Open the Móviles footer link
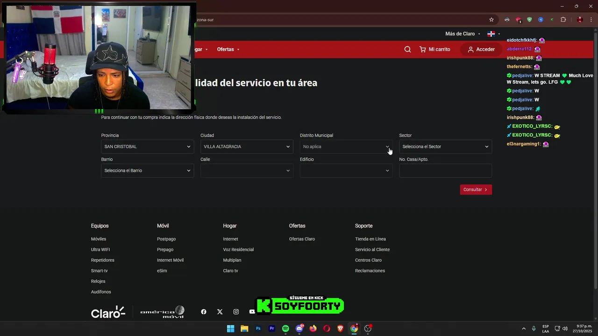 99,239
